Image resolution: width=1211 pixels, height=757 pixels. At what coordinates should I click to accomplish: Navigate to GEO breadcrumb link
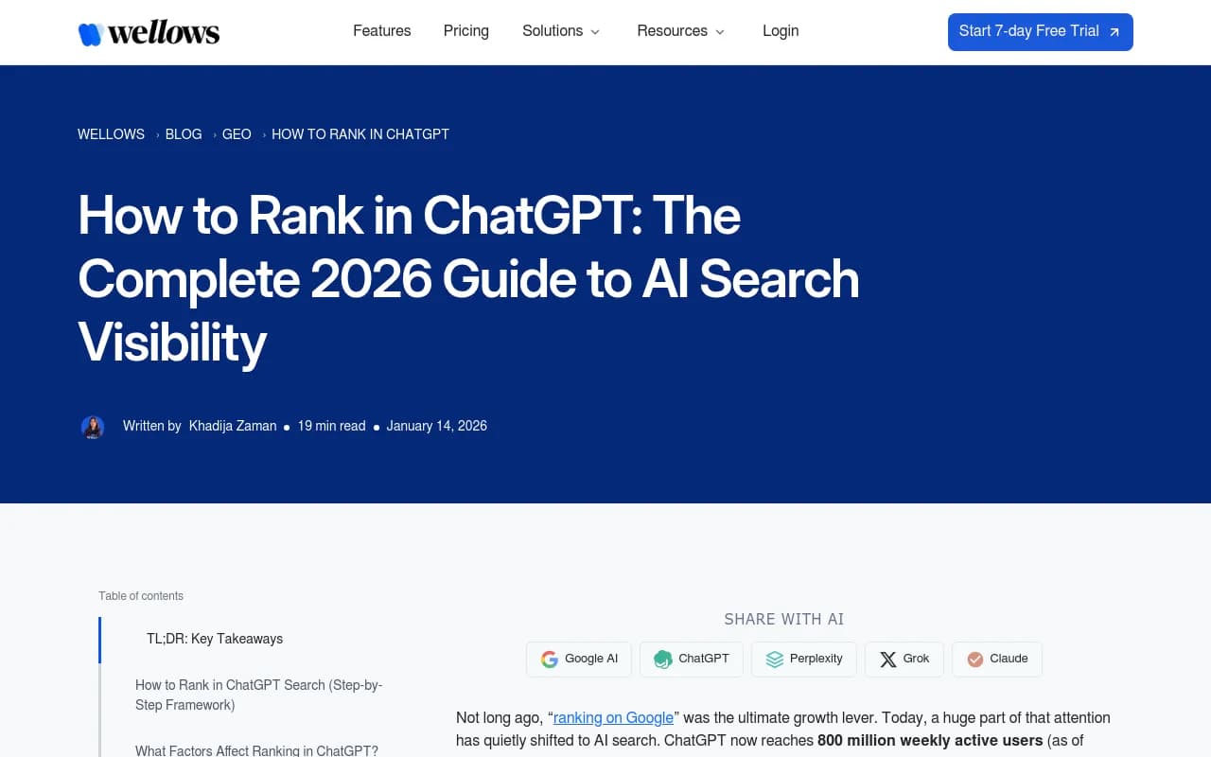(x=237, y=134)
